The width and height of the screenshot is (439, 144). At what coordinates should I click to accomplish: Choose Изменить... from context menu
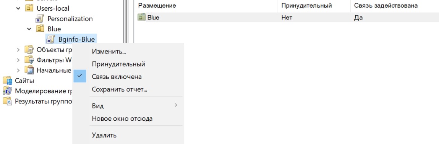109,52
